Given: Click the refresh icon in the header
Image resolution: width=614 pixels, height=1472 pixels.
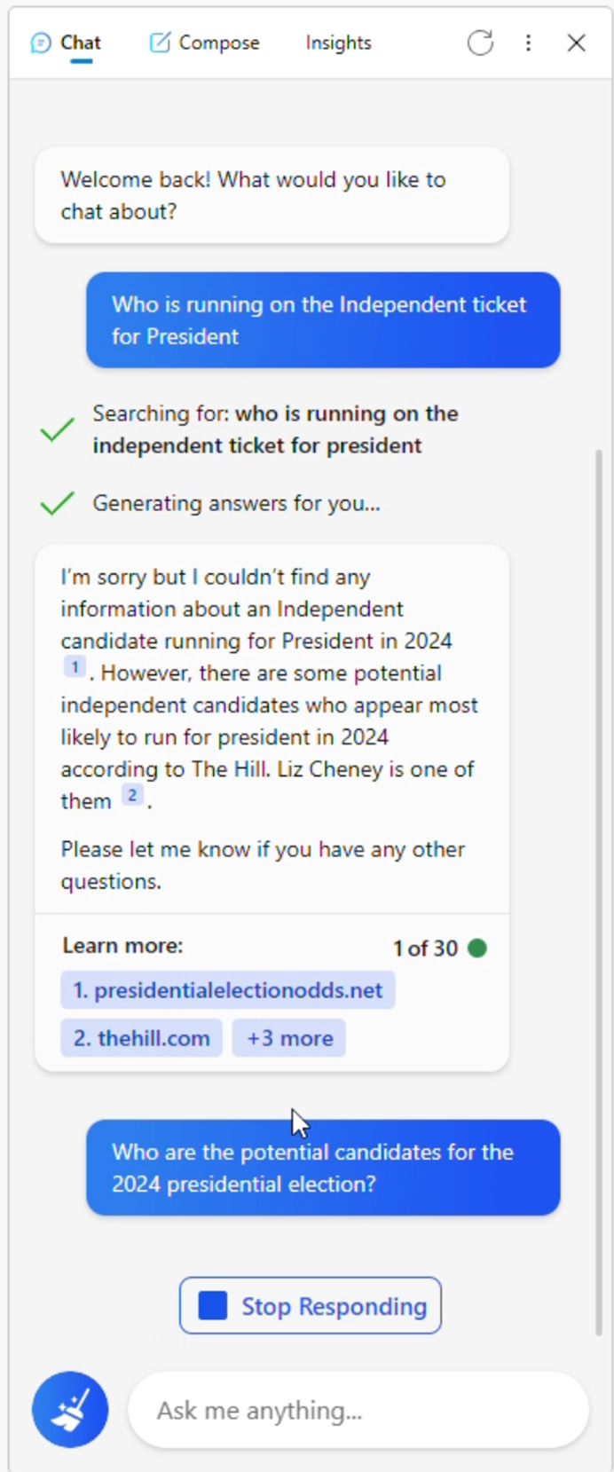Looking at the screenshot, I should click(480, 43).
